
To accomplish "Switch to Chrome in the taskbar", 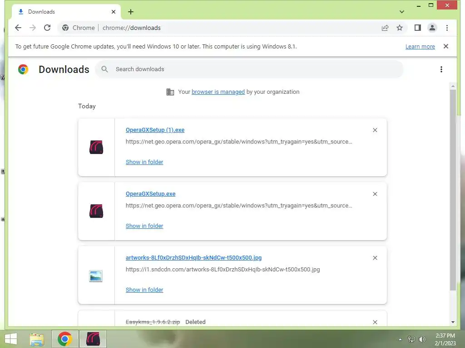I will tap(65, 339).
